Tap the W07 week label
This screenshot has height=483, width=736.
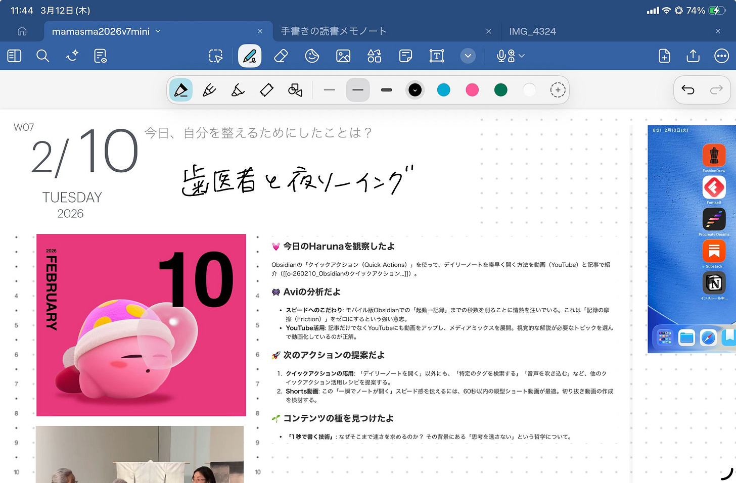click(x=24, y=127)
